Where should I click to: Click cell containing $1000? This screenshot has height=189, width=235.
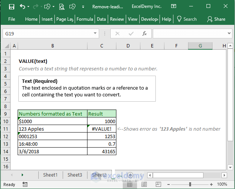point(53,121)
